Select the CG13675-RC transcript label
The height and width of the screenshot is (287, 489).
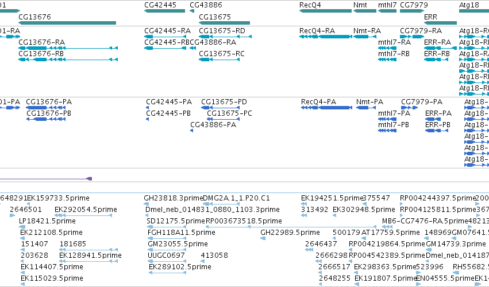[222, 54]
